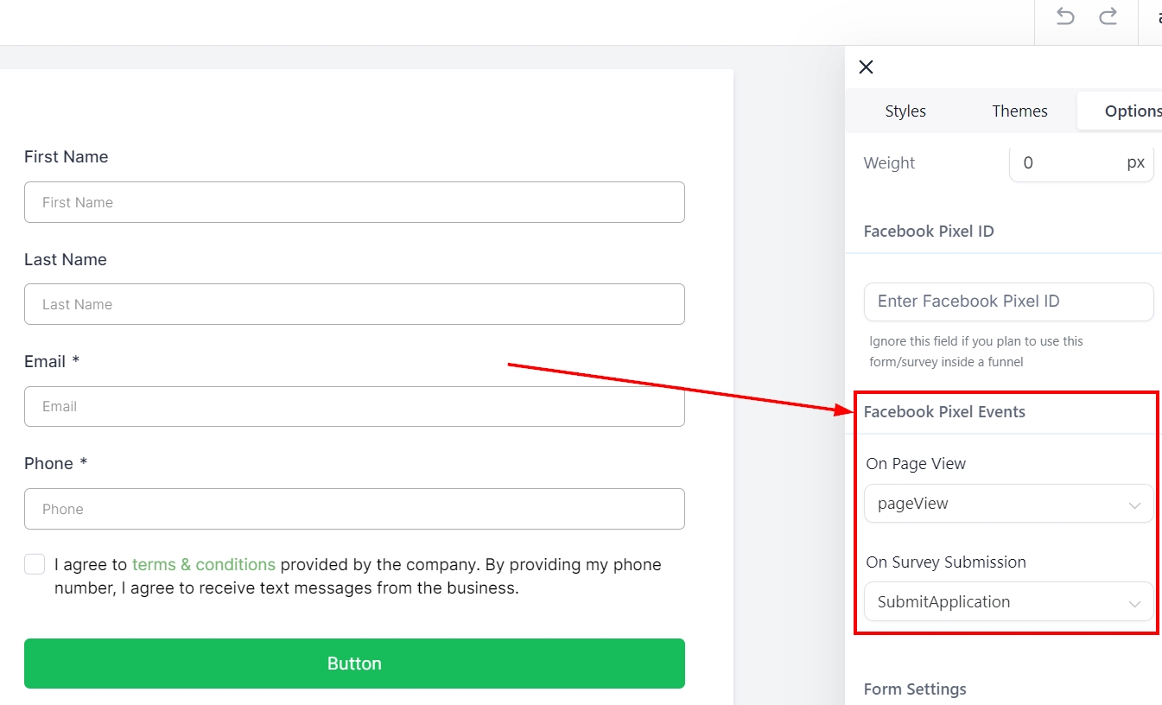Click the Last Name input field
This screenshot has width=1162, height=705.
[354, 304]
